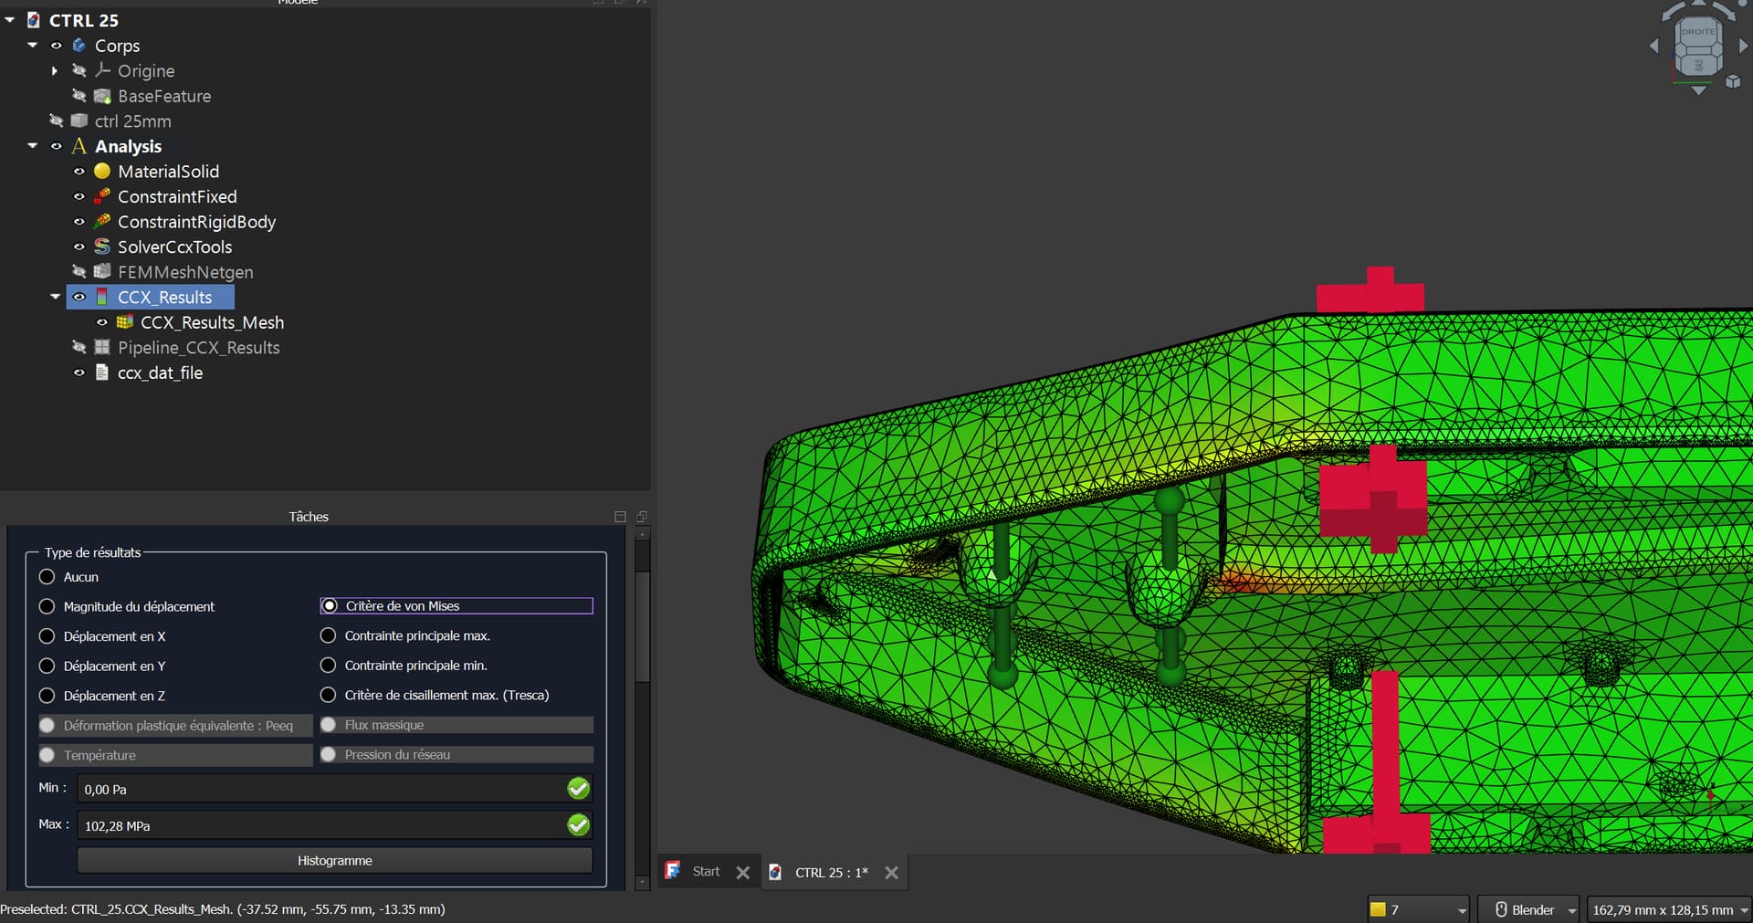Toggle visibility of Pipeline_CCX_Results
1753x923 pixels.
point(79,348)
